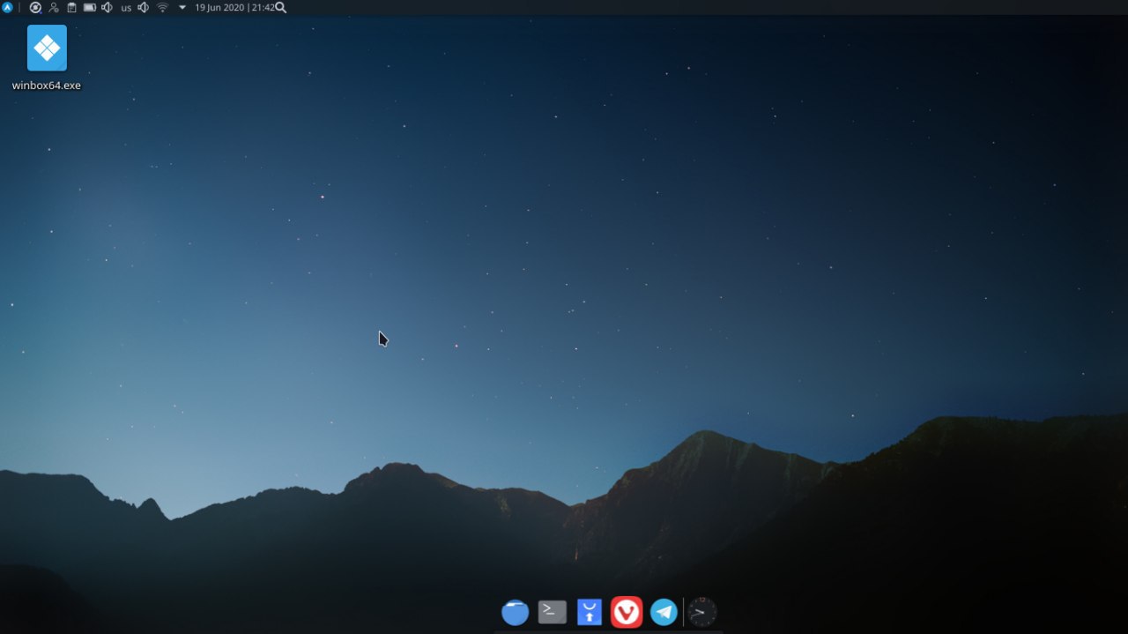Launch the file manager from the dock
Viewport: 1128px width, 634px height.
click(516, 612)
